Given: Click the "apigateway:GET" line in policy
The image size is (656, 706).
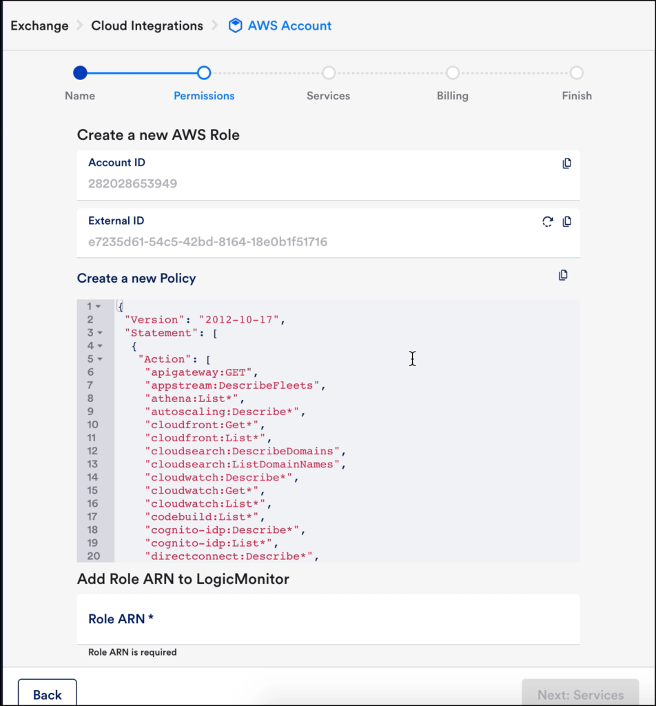Looking at the screenshot, I should coord(202,372).
